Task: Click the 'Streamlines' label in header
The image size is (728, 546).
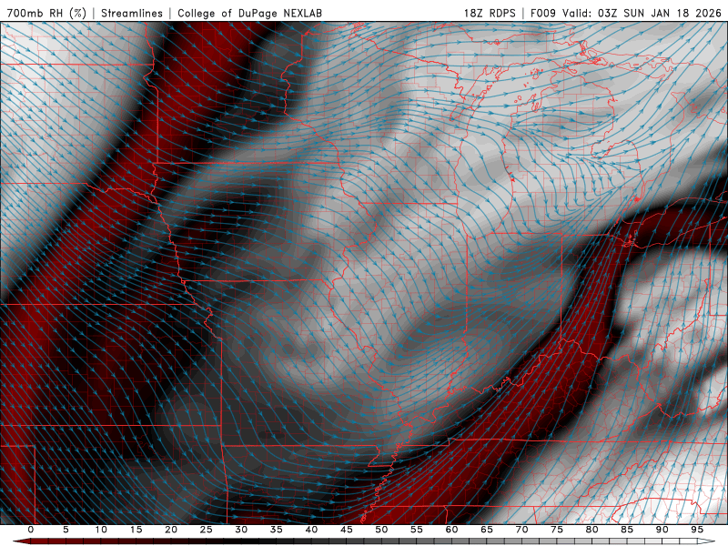Action: click(132, 13)
